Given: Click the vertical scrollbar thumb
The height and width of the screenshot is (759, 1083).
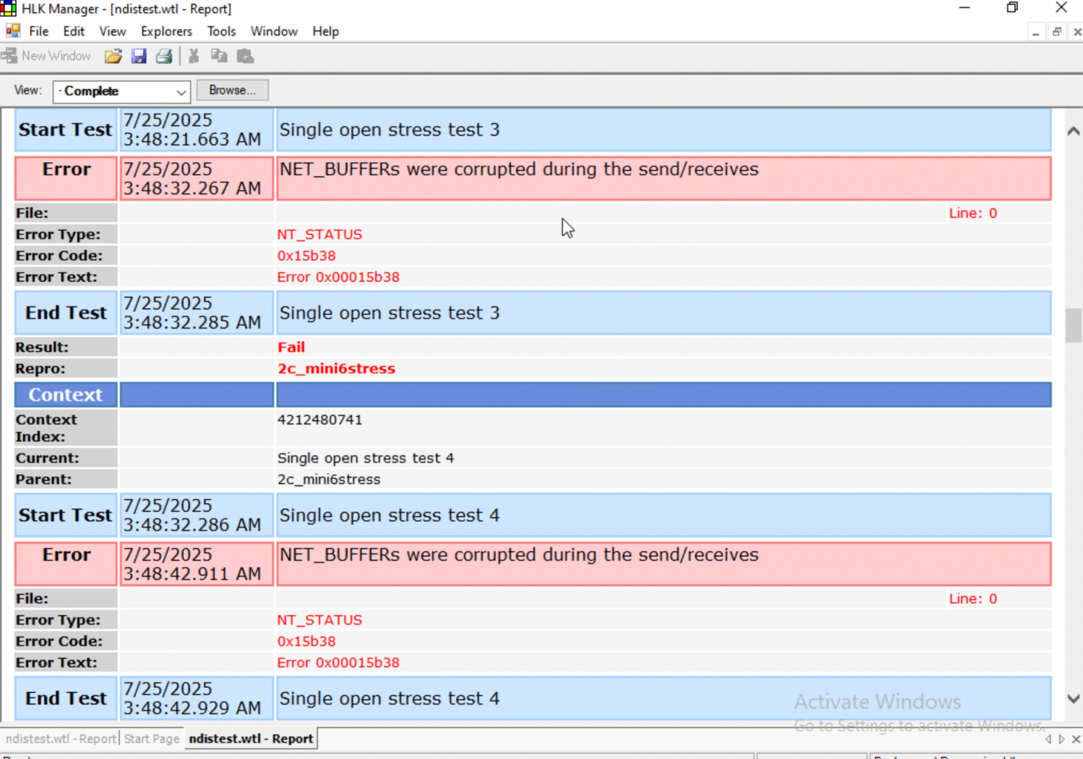Looking at the screenshot, I should click(x=1073, y=325).
